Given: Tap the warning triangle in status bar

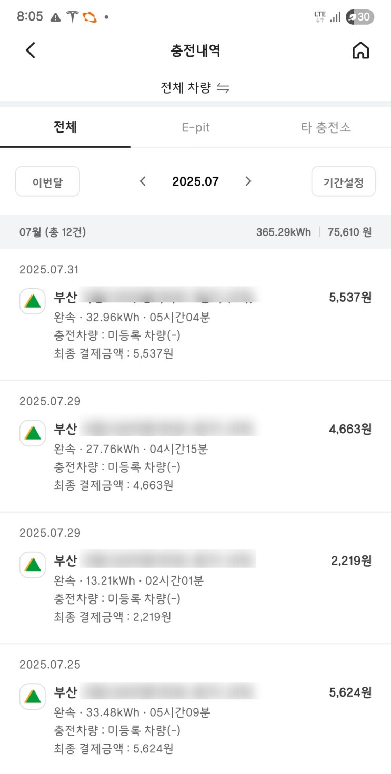Looking at the screenshot, I should pos(55,17).
